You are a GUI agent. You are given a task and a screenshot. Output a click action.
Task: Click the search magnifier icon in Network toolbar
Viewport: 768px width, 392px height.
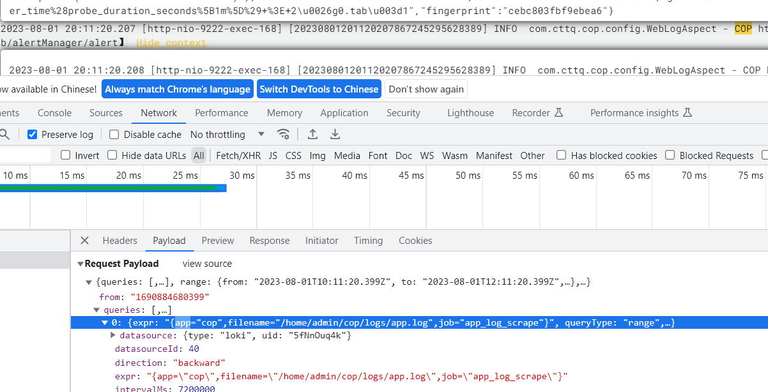click(3, 134)
